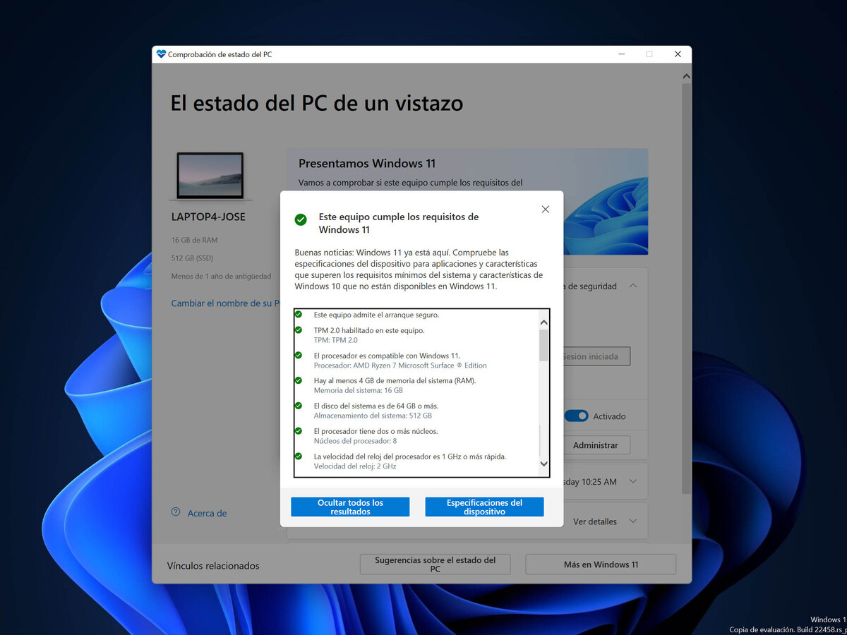Click the check icon for processor compatibility
Image resolution: width=847 pixels, height=635 pixels.
(299, 356)
